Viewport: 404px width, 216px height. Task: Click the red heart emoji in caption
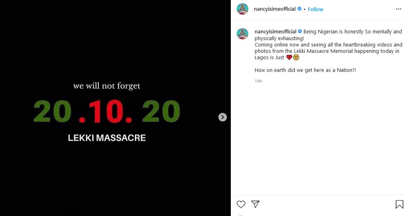point(289,58)
